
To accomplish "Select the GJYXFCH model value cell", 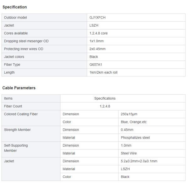I will (97, 18).
